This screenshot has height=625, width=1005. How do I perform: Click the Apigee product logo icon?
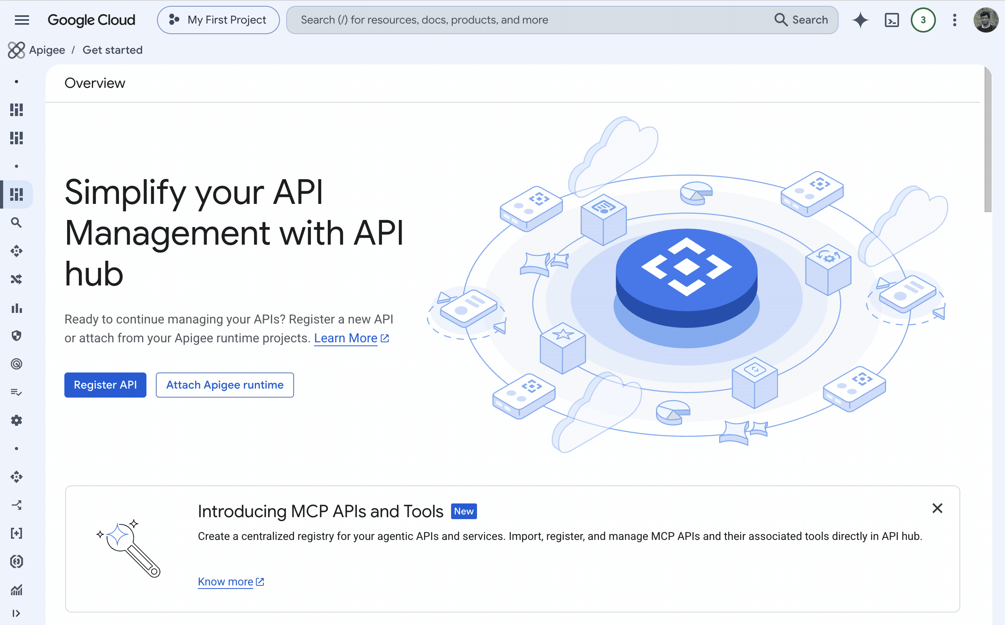coord(16,50)
